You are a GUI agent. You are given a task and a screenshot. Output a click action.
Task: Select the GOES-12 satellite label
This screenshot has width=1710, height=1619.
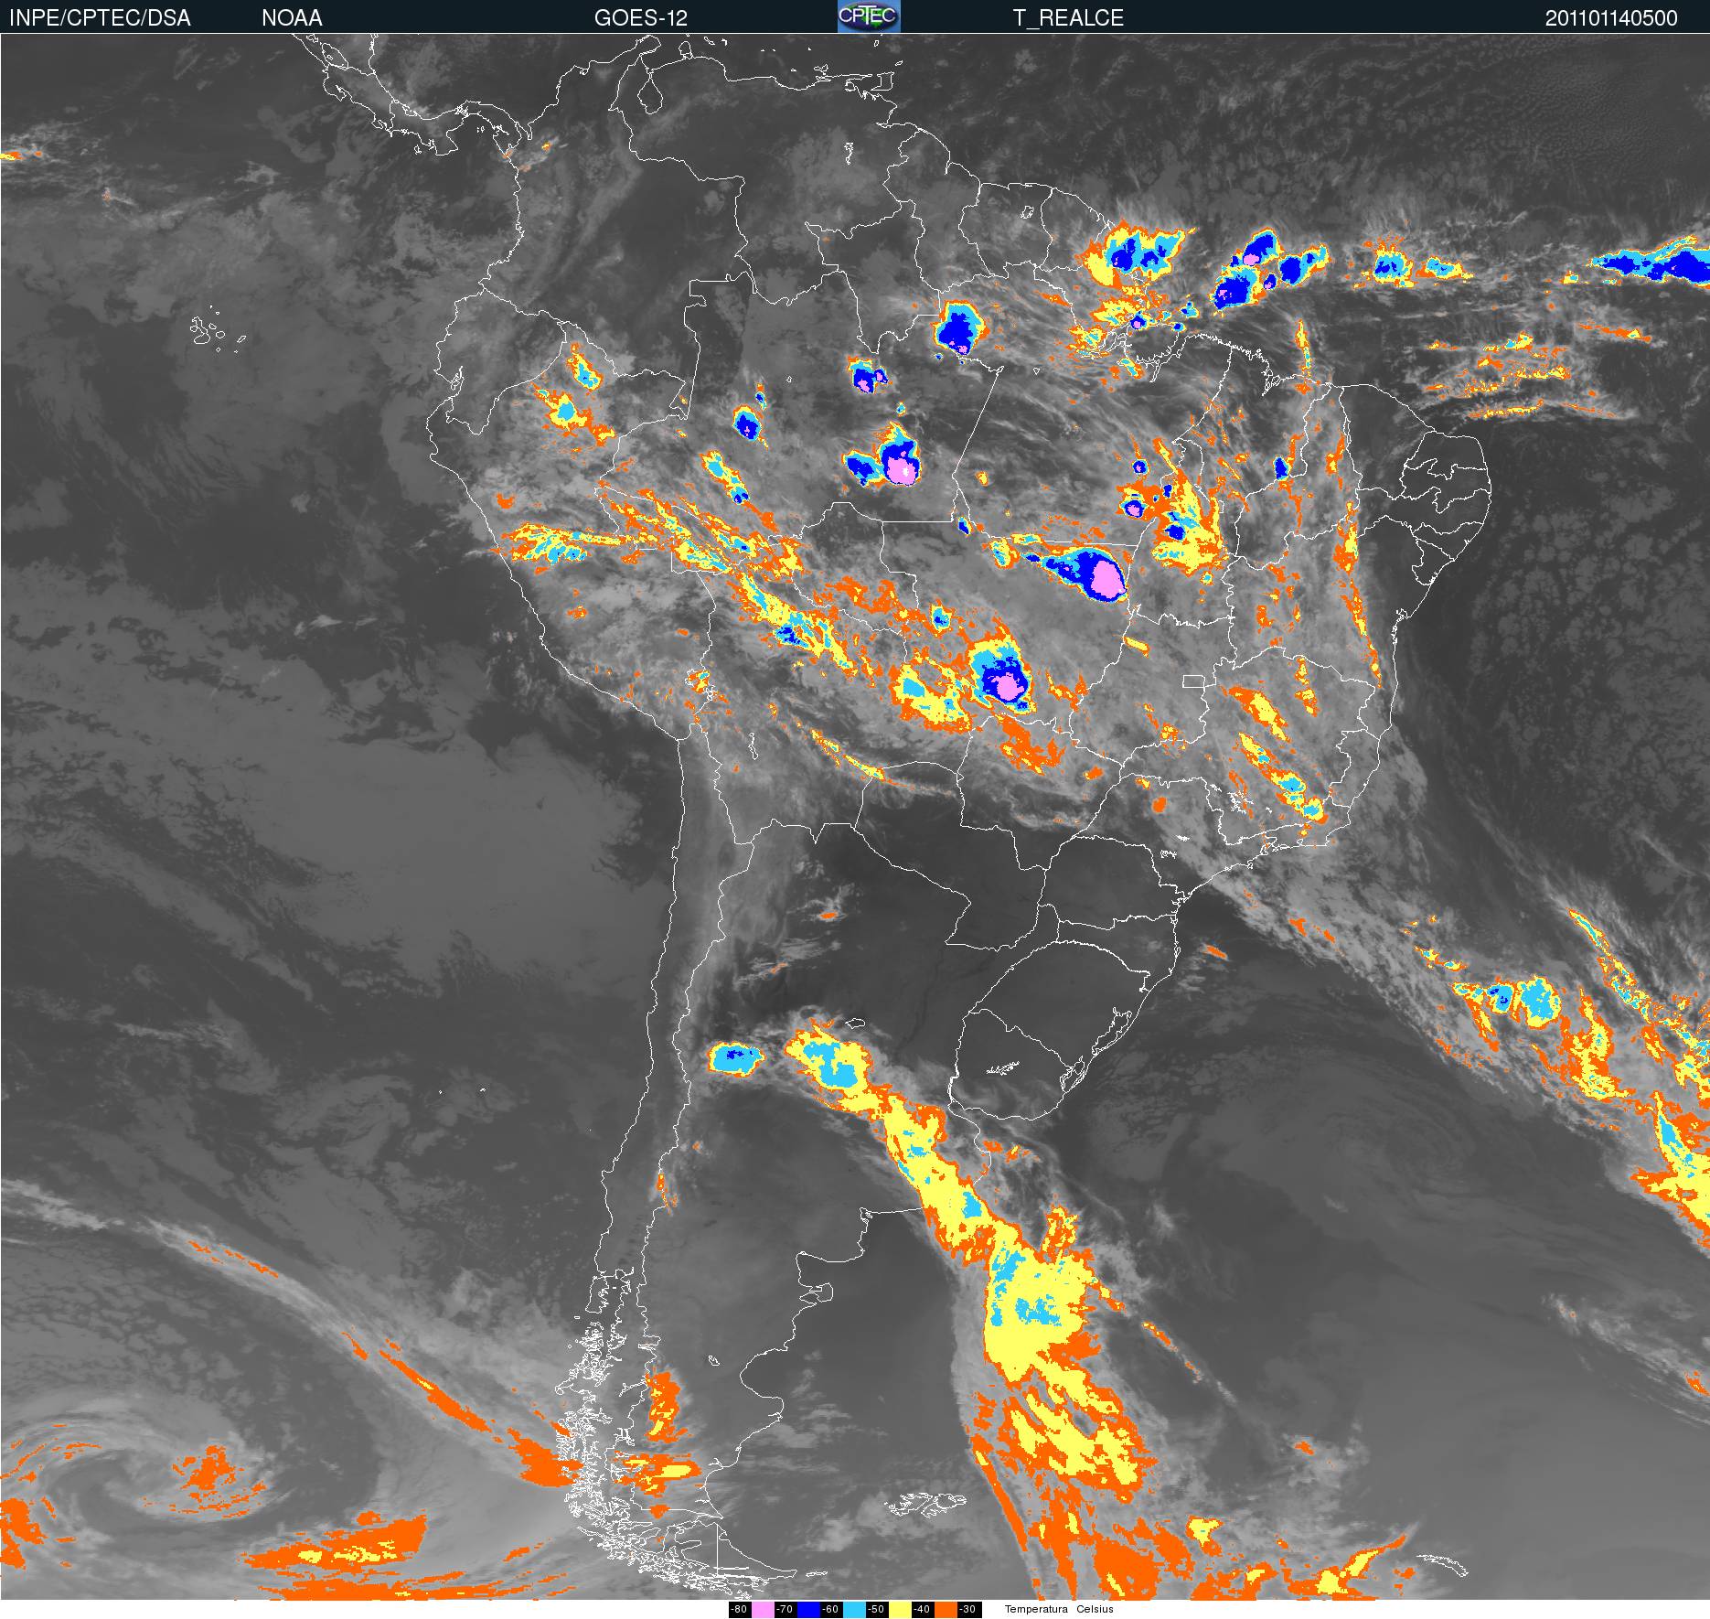(640, 18)
